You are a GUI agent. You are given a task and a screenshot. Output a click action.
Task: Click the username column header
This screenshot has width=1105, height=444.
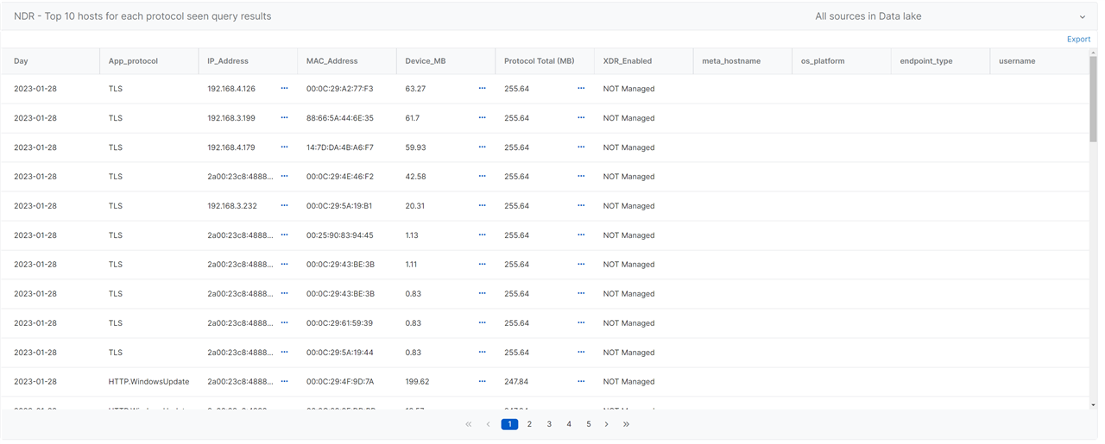(x=1039, y=61)
